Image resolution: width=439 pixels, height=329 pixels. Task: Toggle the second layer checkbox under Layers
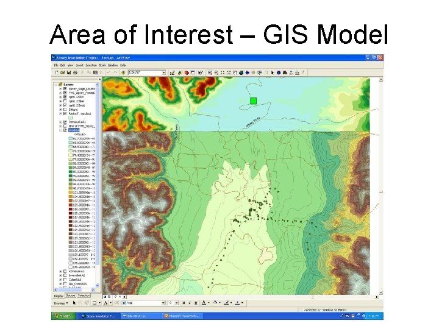tap(65, 93)
